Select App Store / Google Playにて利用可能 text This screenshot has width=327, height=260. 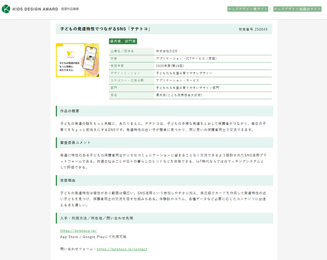[x=93, y=237]
